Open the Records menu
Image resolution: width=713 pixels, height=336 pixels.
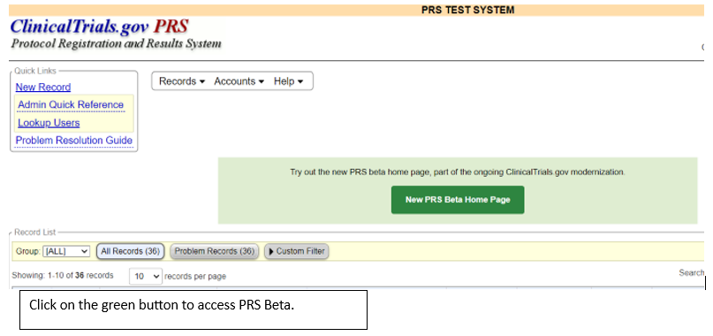click(182, 81)
